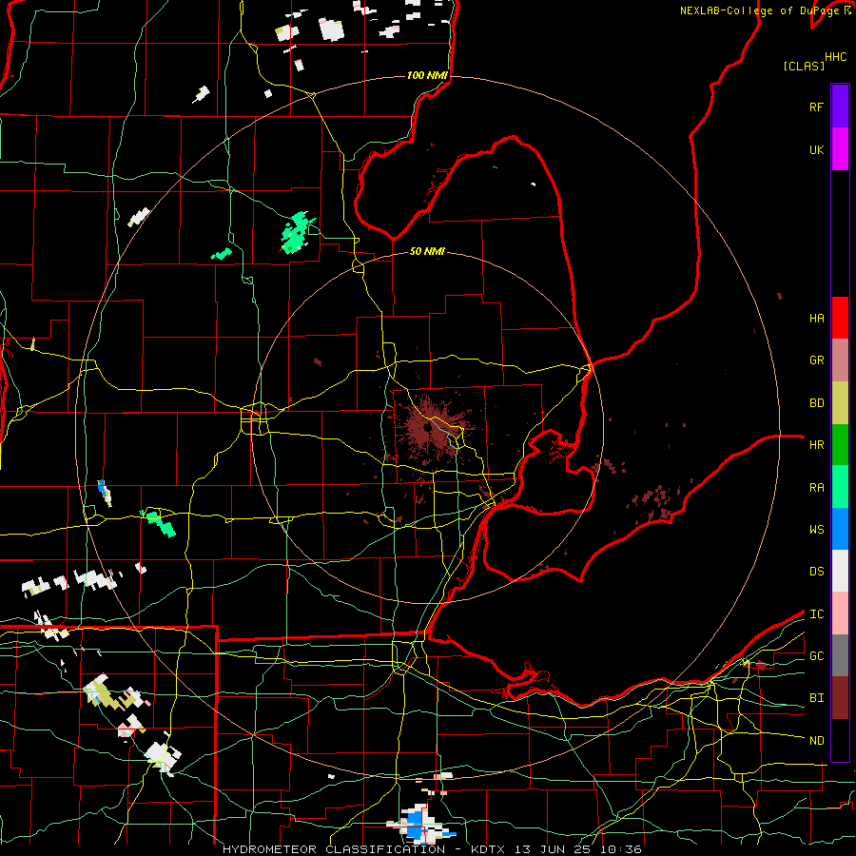Click the "KDTX" radar site identifier

(x=489, y=849)
